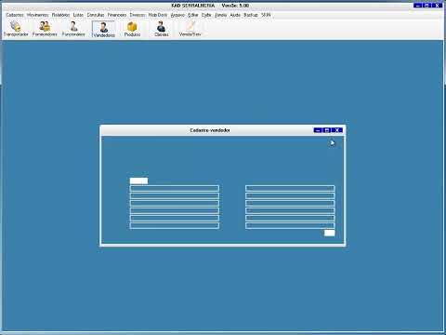The width and height of the screenshot is (446, 335).
Task: Open the Exibir menu
Action: click(x=206, y=15)
